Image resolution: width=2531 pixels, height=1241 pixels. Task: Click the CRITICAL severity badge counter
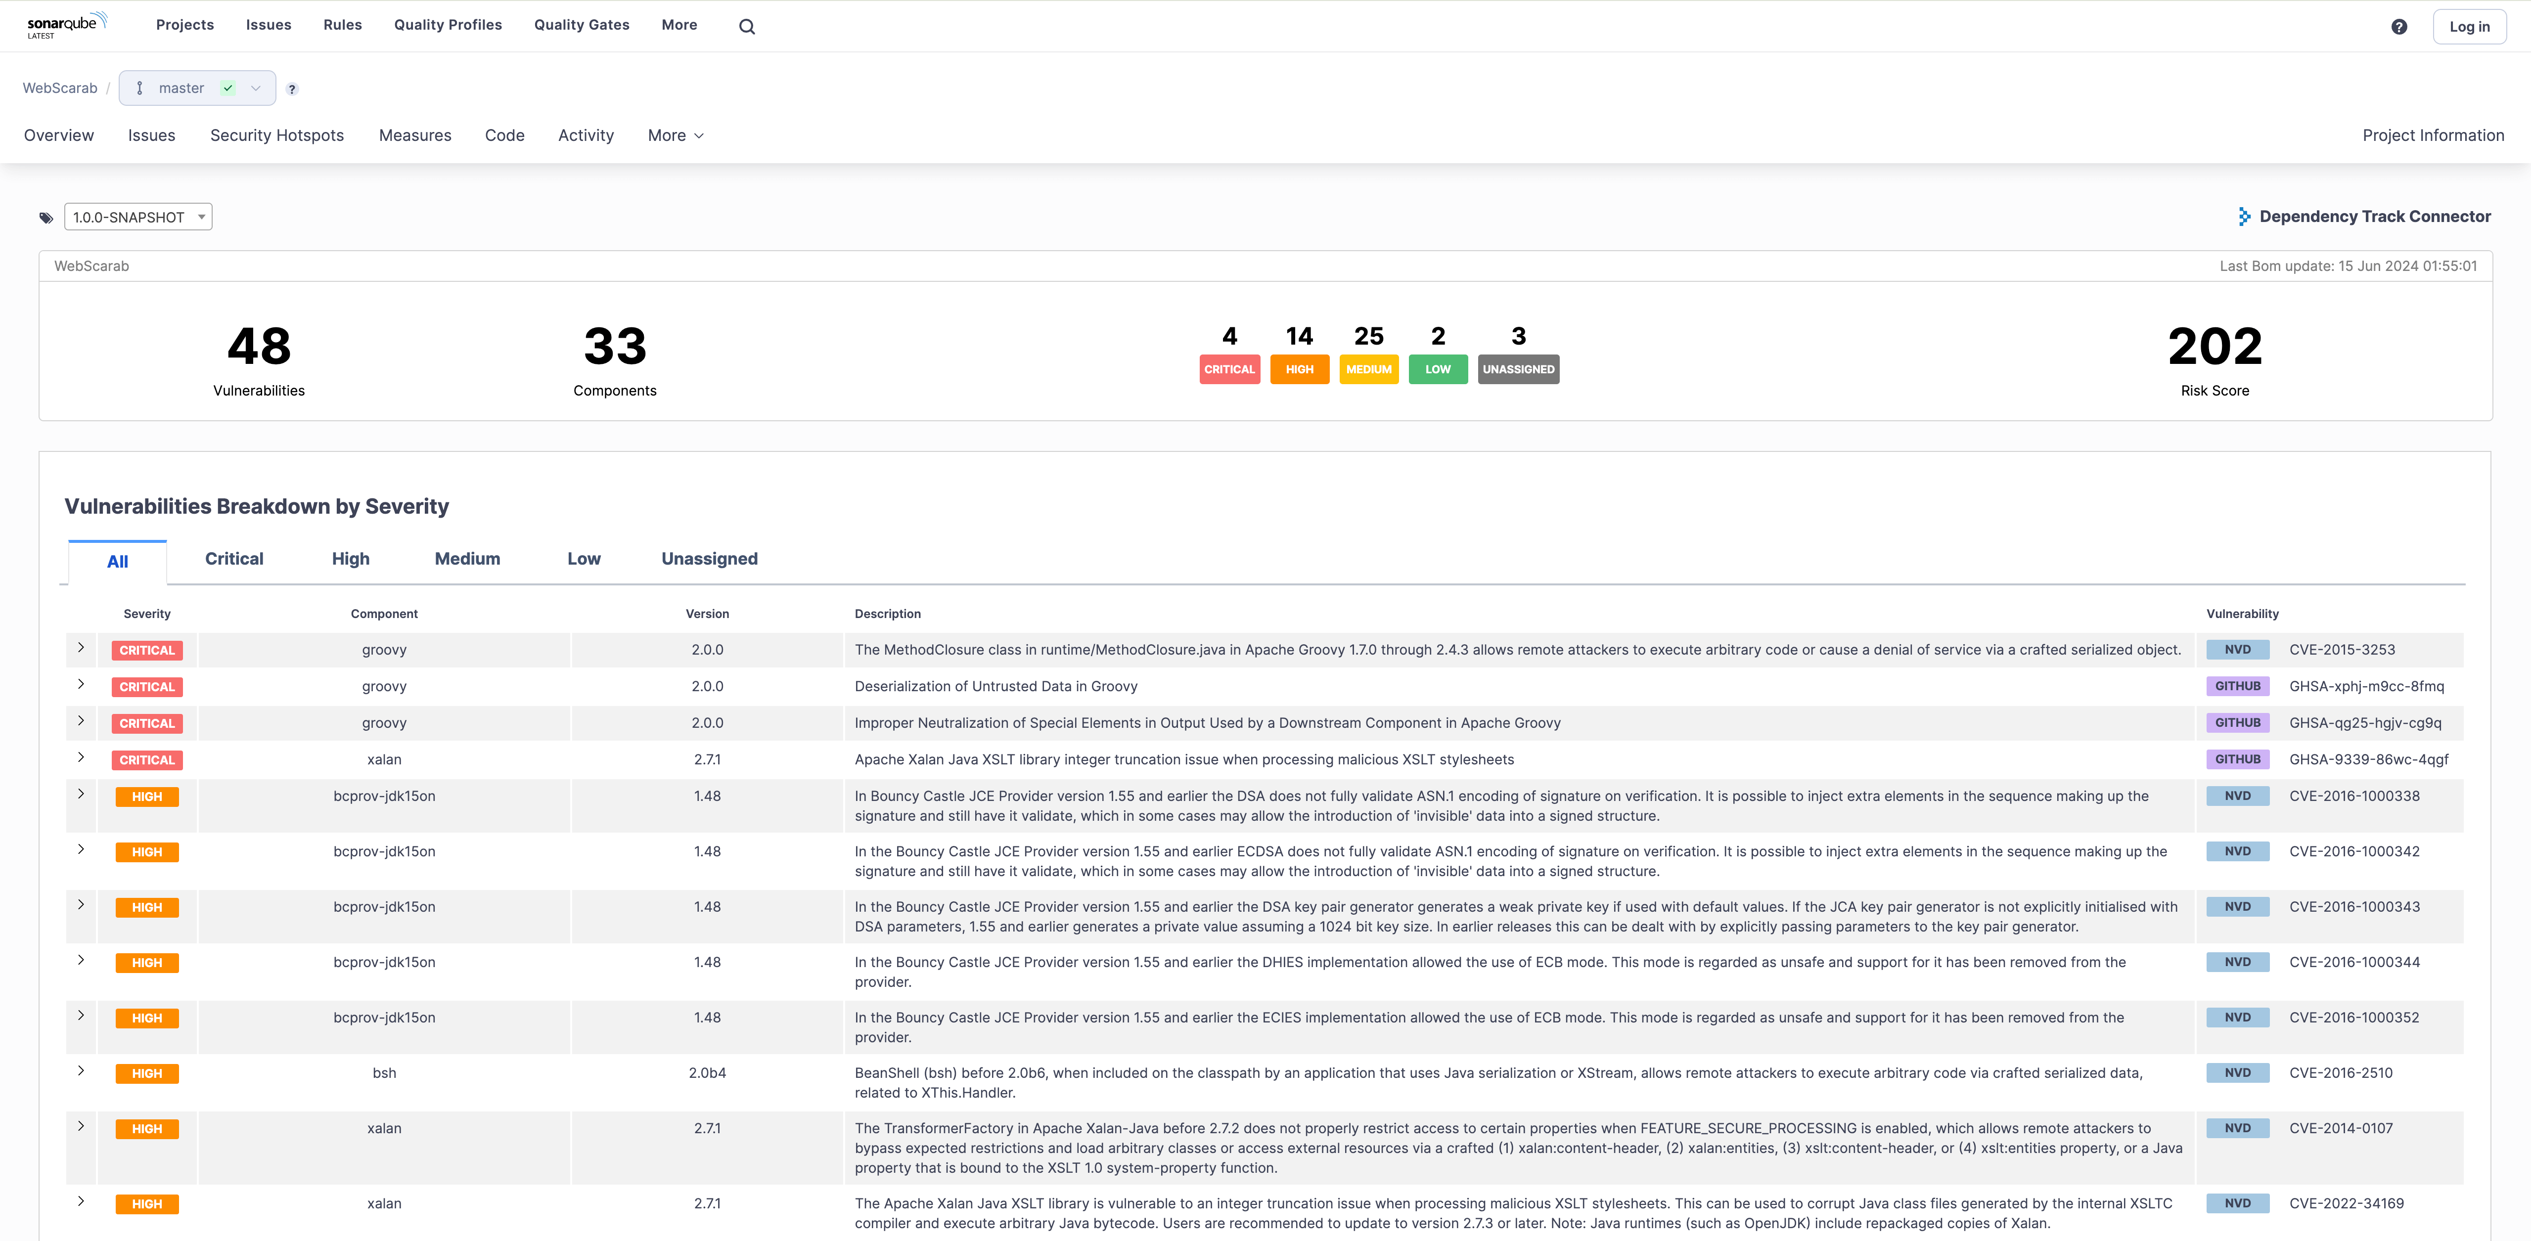[1229, 369]
